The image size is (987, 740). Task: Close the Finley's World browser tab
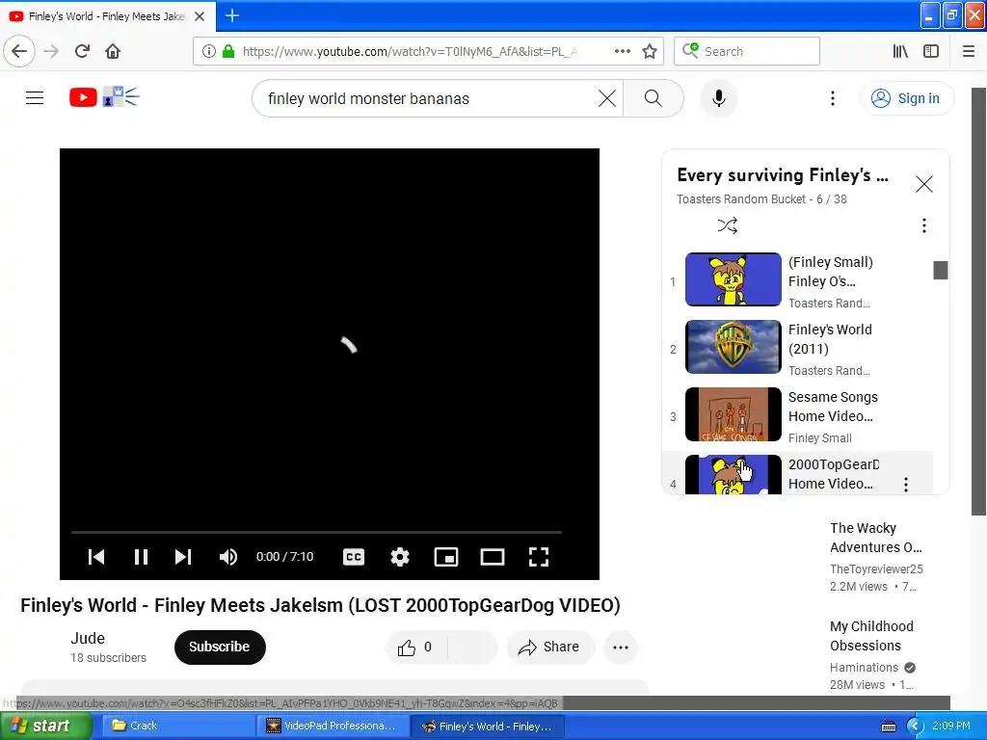[200, 16]
